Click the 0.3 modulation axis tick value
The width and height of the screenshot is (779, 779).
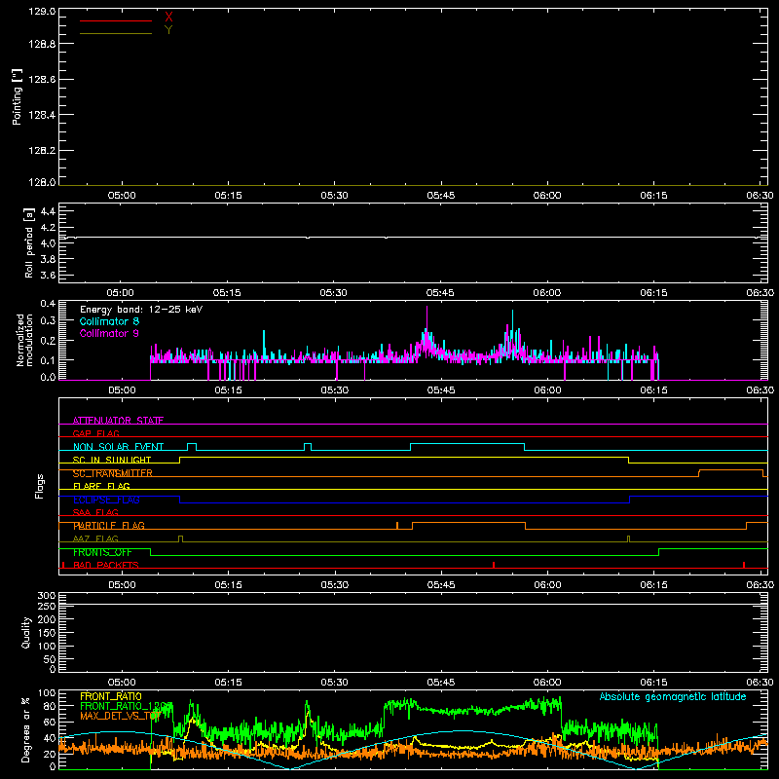click(x=48, y=320)
